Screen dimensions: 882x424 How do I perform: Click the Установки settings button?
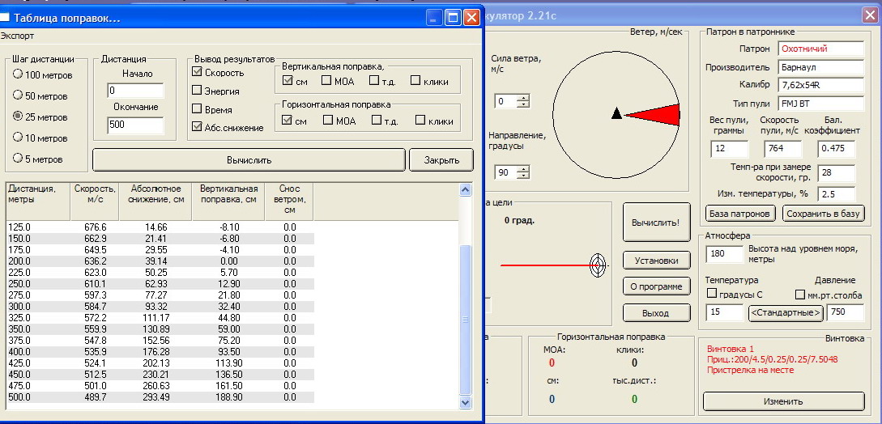656,261
